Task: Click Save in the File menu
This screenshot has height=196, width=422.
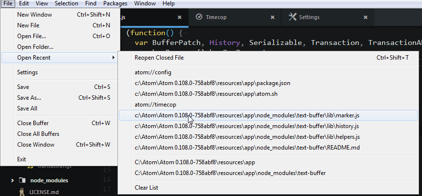Action: (x=60, y=87)
